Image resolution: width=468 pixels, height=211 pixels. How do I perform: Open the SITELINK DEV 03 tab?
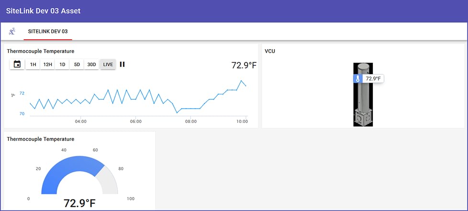point(48,31)
